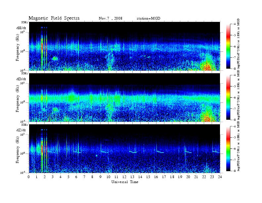Click hour tick label "12" on time axis
The image size is (262, 203).
pyautogui.click(x=124, y=177)
